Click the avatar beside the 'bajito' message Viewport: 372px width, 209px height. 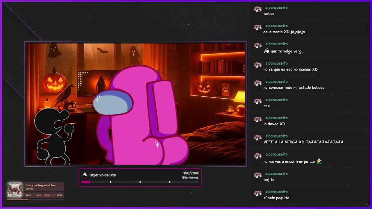click(258, 175)
